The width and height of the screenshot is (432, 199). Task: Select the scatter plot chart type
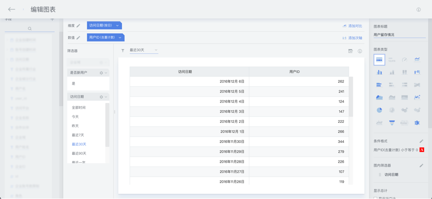(417, 97)
